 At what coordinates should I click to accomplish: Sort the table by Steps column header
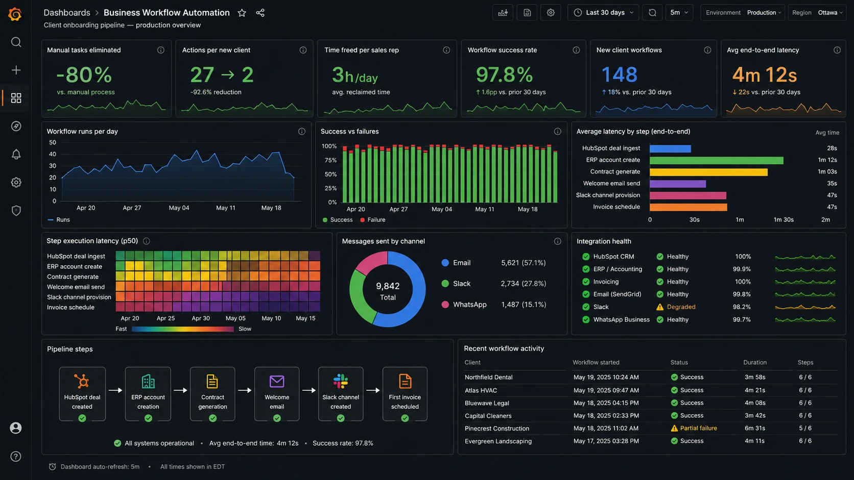(x=805, y=363)
